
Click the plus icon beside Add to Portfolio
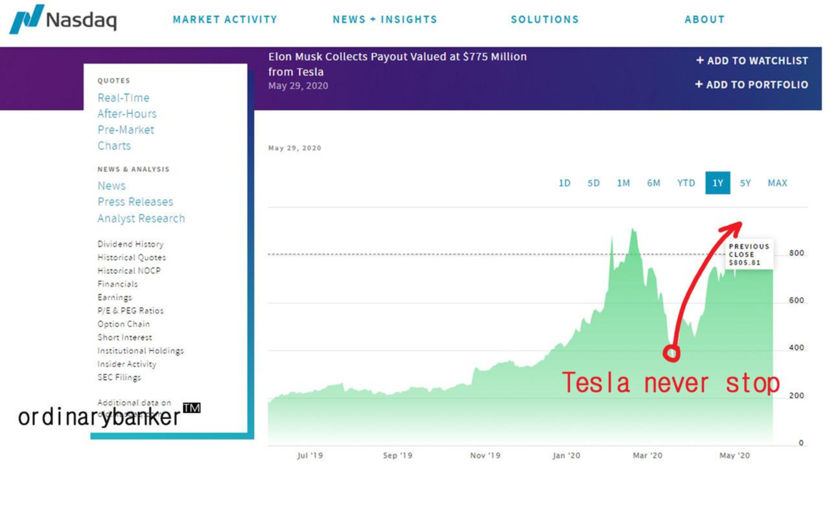tap(699, 84)
